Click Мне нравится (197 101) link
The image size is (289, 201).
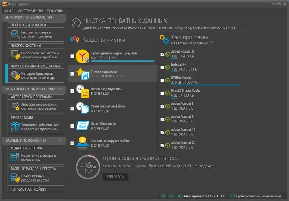[204, 196]
